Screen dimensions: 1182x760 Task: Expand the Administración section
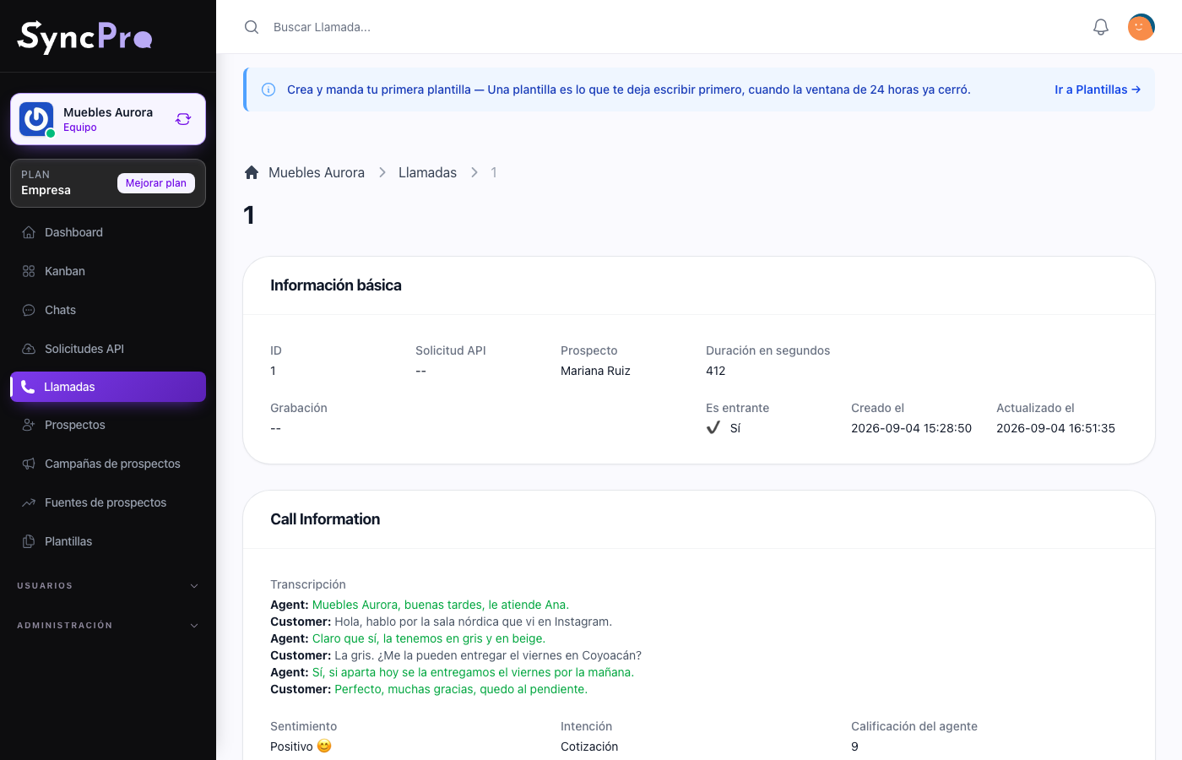pyautogui.click(x=108, y=626)
